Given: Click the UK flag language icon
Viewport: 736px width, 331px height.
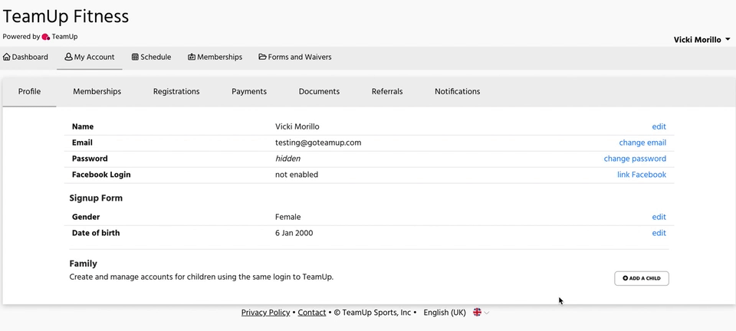Looking at the screenshot, I should pos(477,313).
